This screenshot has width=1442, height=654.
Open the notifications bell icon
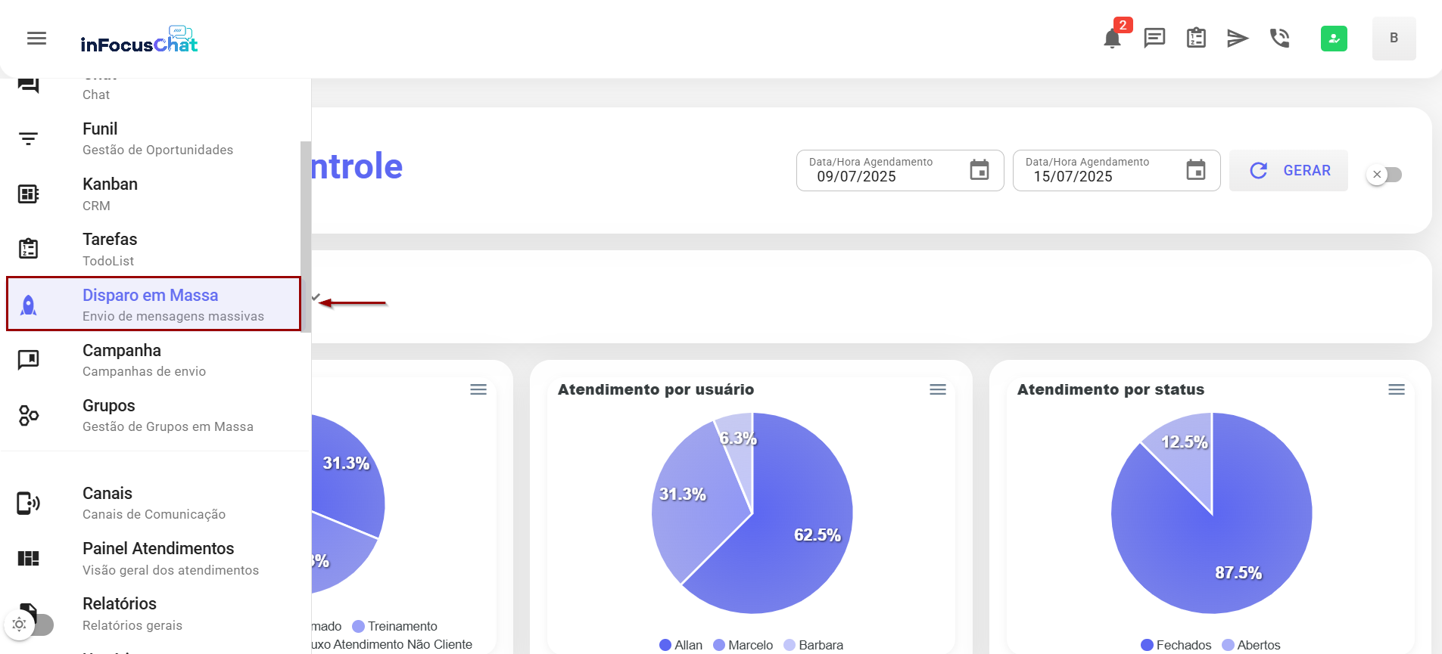click(1111, 39)
